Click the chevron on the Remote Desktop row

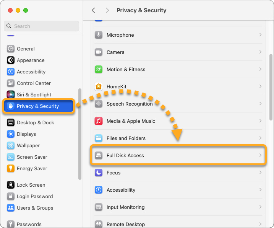pyautogui.click(x=260, y=224)
